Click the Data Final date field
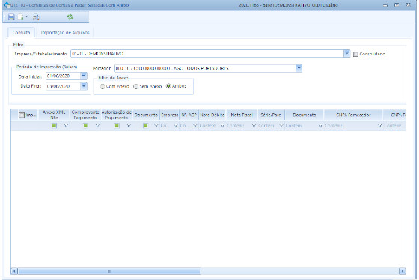 point(63,86)
